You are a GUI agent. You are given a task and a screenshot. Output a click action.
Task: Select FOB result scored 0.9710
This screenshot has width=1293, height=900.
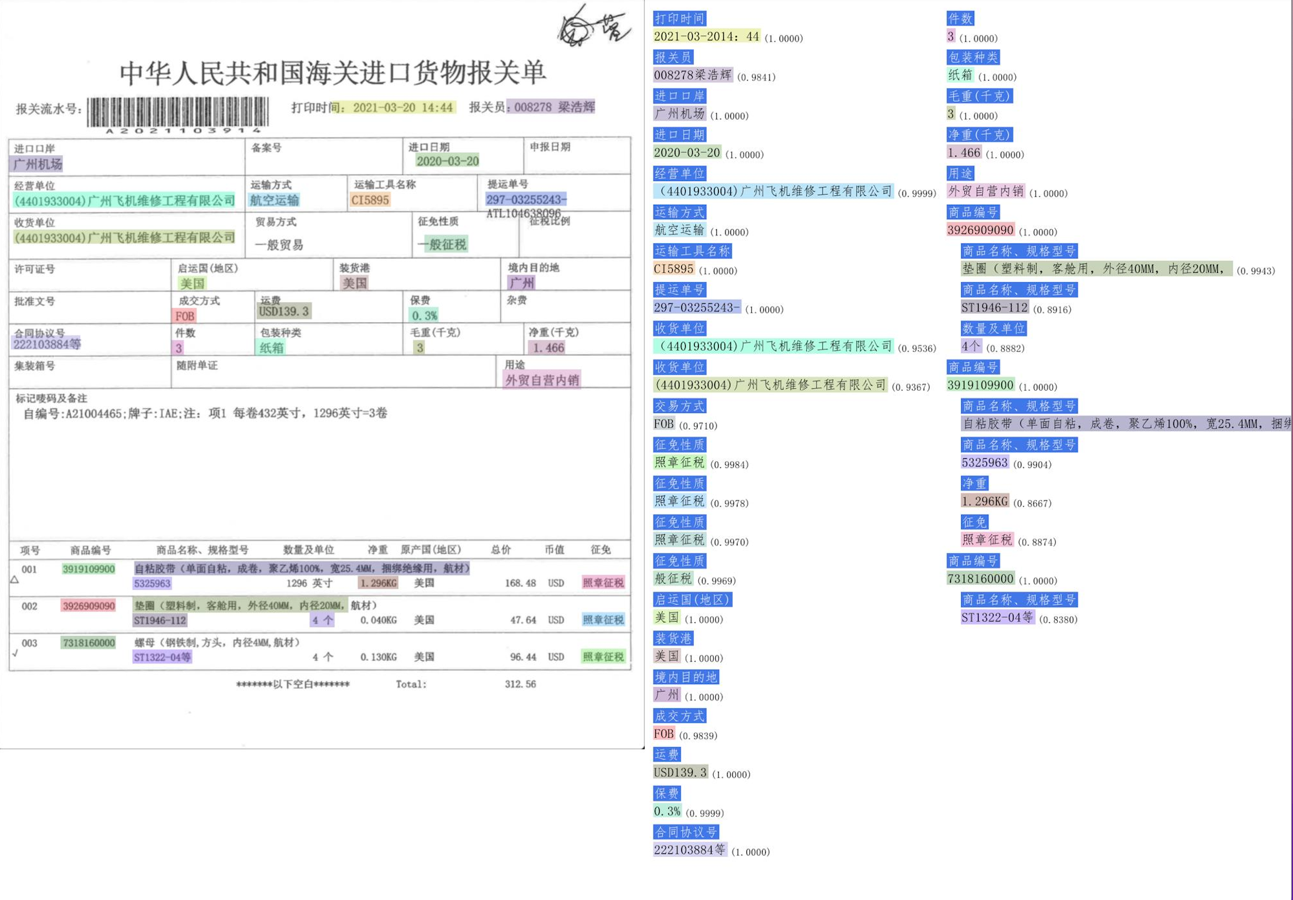(664, 424)
